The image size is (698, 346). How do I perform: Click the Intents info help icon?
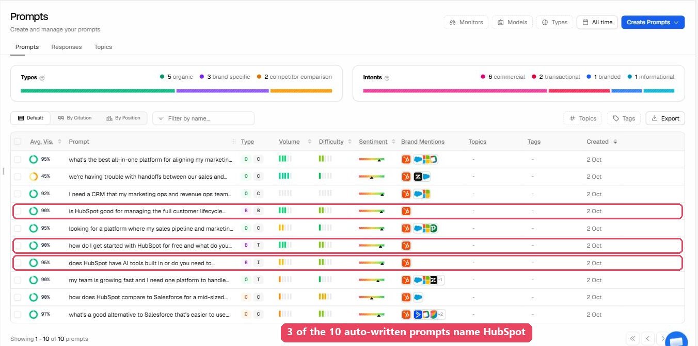[x=387, y=78]
